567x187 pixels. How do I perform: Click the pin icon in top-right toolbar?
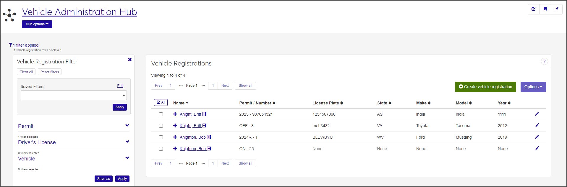click(556, 9)
